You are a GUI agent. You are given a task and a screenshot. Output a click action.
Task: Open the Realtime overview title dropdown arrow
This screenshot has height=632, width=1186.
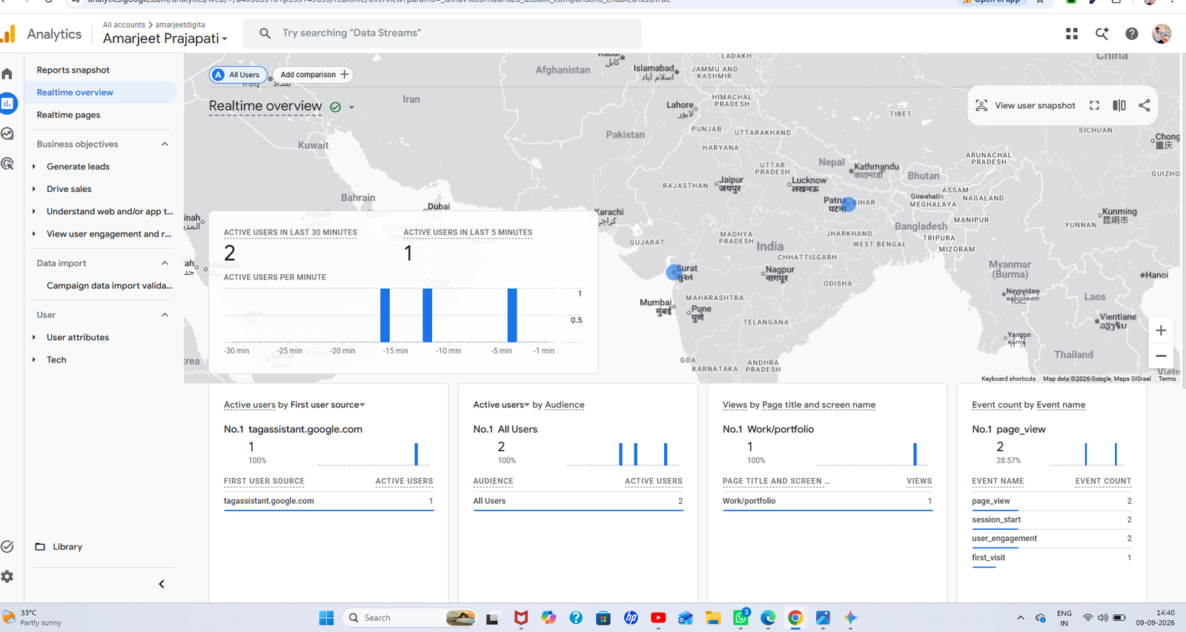pos(351,107)
